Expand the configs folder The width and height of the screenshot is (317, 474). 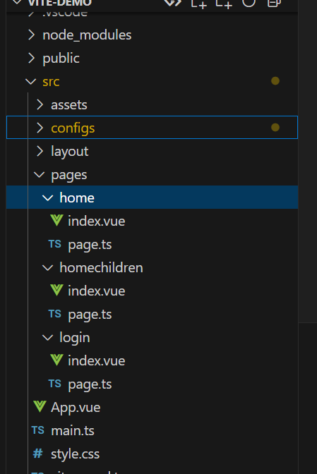[152, 128]
